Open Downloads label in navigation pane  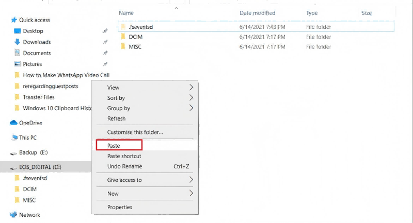(x=37, y=42)
